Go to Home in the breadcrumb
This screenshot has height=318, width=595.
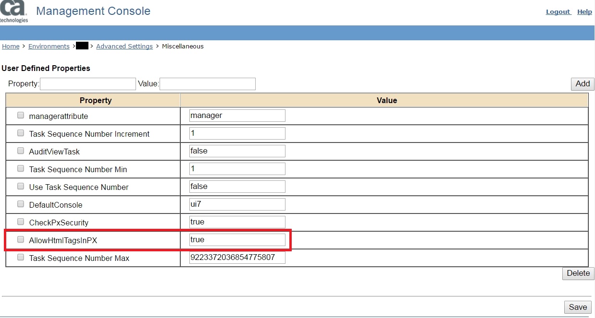click(11, 47)
